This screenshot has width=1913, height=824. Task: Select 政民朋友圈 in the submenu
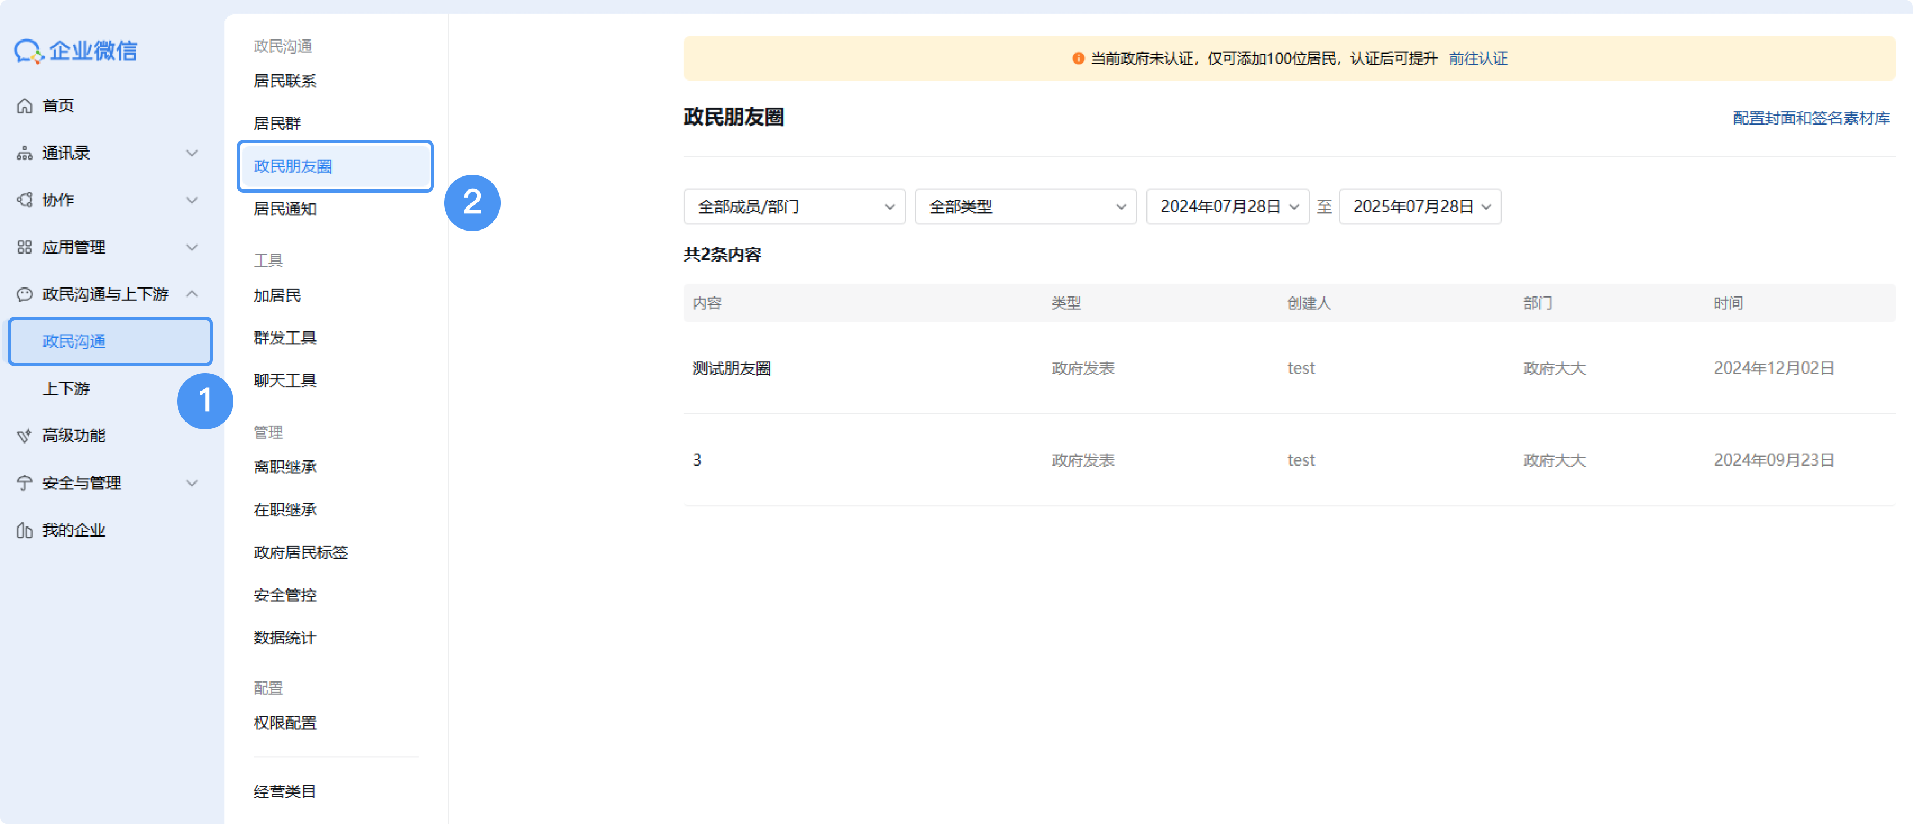click(335, 166)
